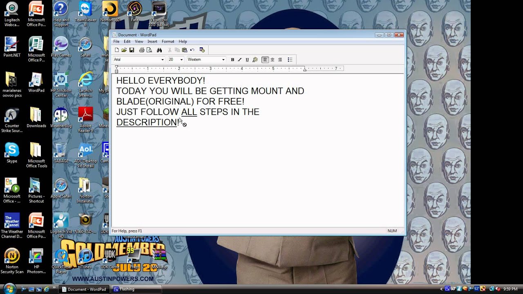Click the right indent marker on ruler
The width and height of the screenshot is (523, 294).
(304, 70)
